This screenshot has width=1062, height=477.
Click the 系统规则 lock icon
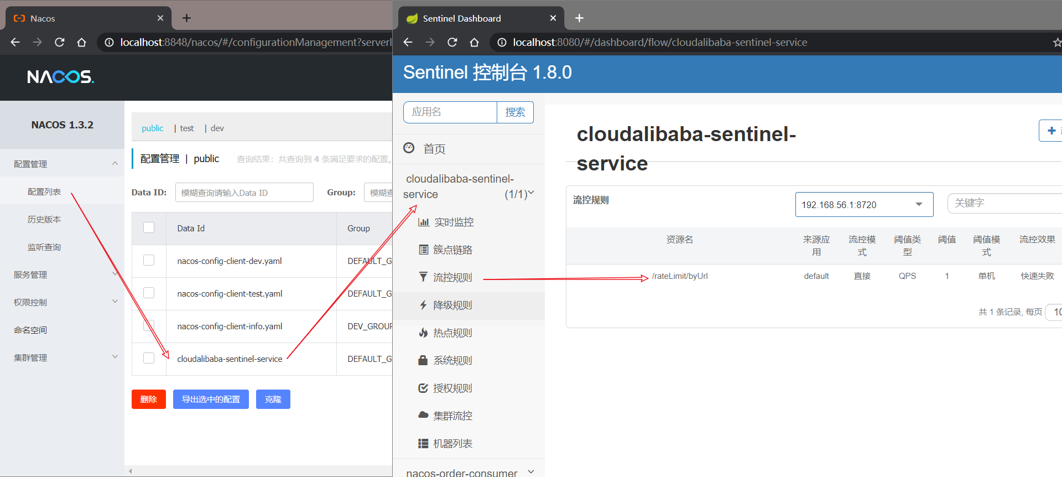tap(423, 360)
